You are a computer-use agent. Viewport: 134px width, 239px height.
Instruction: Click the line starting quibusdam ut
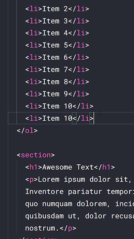(x=79, y=216)
